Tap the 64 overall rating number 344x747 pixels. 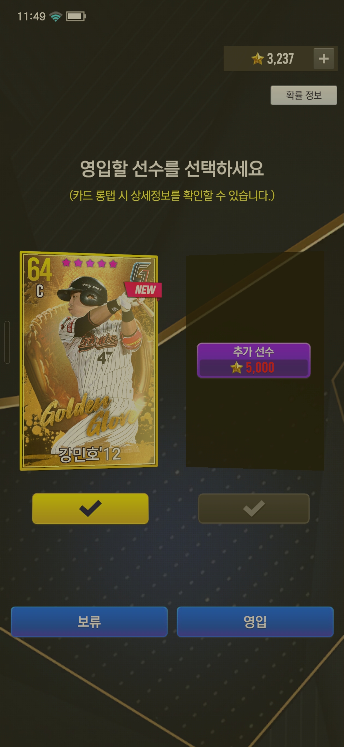[x=39, y=270]
